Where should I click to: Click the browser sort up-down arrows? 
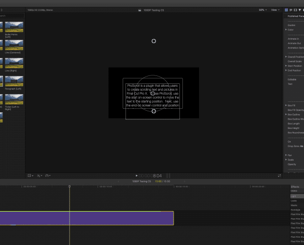1,10
